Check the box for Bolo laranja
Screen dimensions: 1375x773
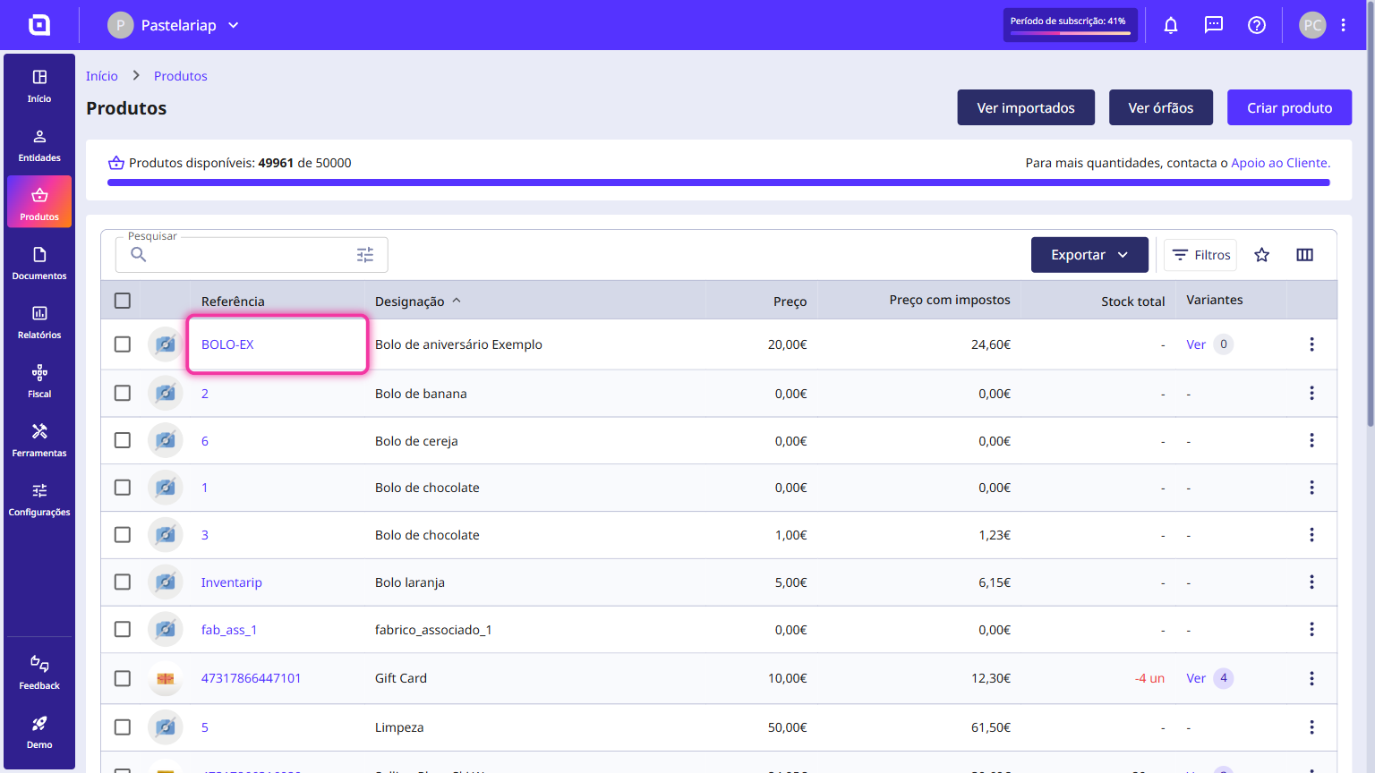click(x=123, y=582)
